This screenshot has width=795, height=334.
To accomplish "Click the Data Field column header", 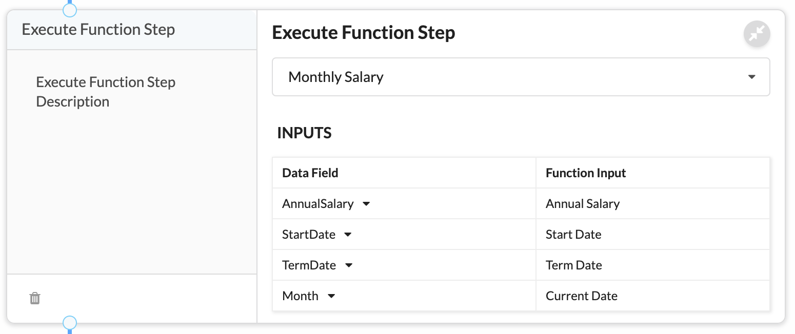I will point(310,173).
